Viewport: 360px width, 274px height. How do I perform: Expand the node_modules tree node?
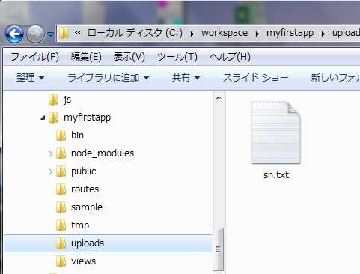click(x=50, y=153)
